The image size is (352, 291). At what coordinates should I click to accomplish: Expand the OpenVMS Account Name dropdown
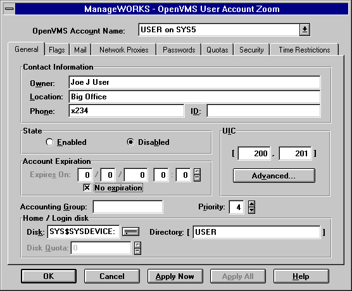(305, 29)
